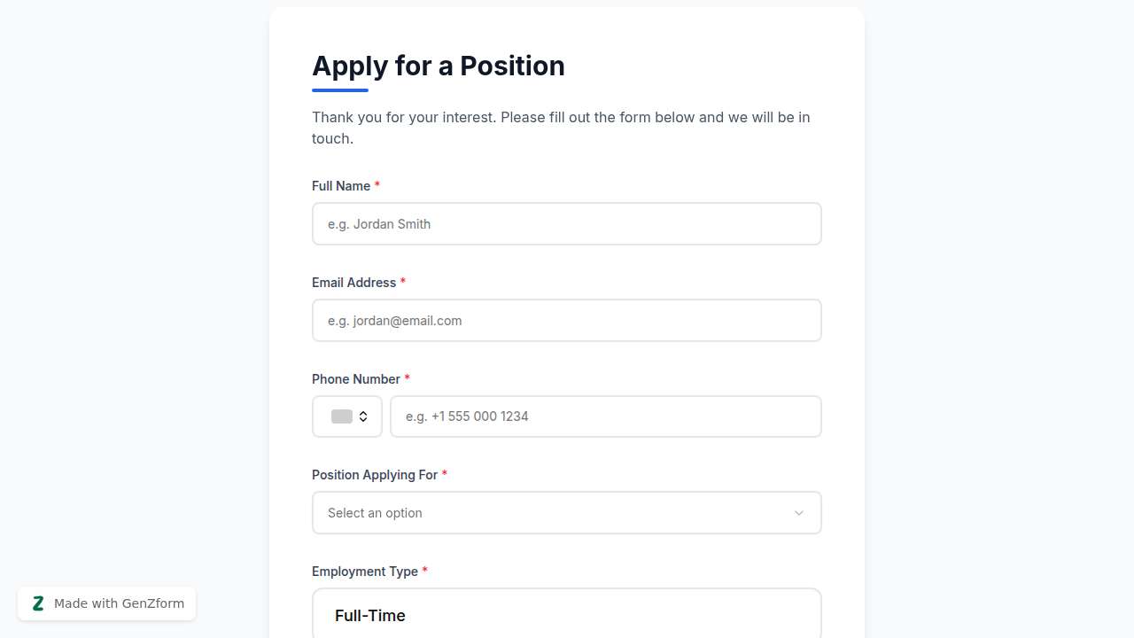Click the Made with GenZform badge
Screen dimensions: 1134x638
pos(106,603)
